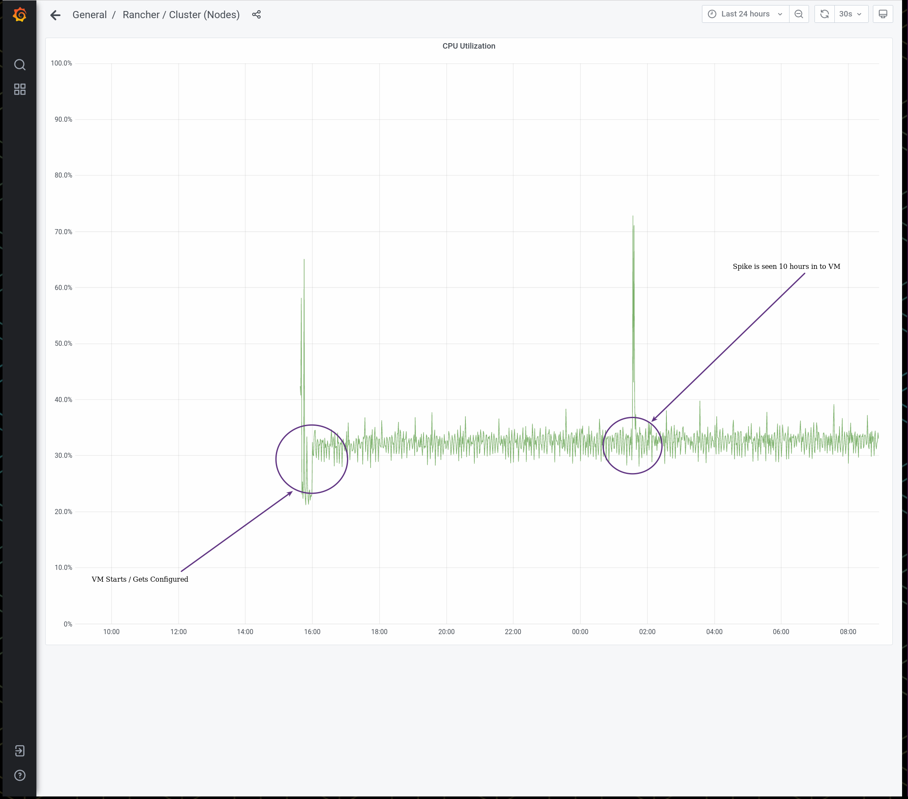Open the Search dashboards icon
Screen dimensions: 908x799
tap(20, 64)
